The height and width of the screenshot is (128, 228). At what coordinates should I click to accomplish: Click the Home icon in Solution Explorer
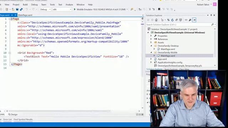[x=156, y=20]
